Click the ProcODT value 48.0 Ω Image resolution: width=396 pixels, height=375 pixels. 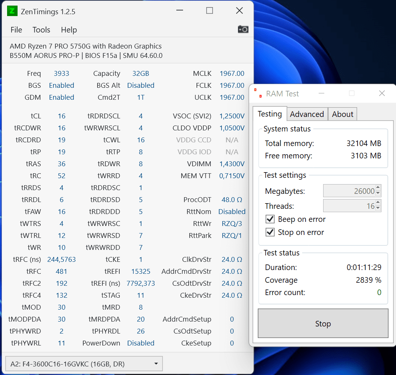click(x=232, y=200)
